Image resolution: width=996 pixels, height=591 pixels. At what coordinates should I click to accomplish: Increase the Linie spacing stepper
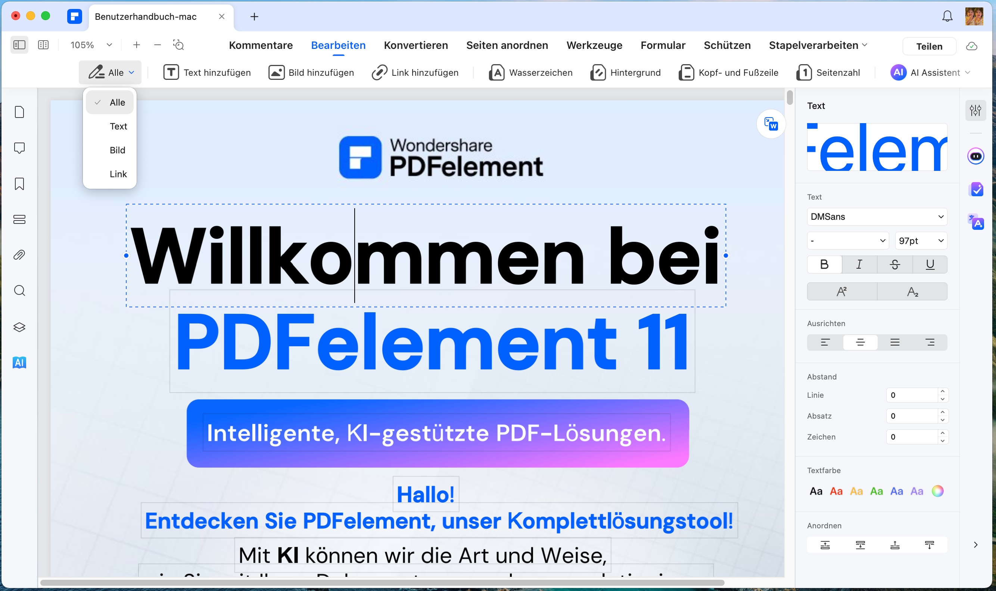click(x=942, y=391)
